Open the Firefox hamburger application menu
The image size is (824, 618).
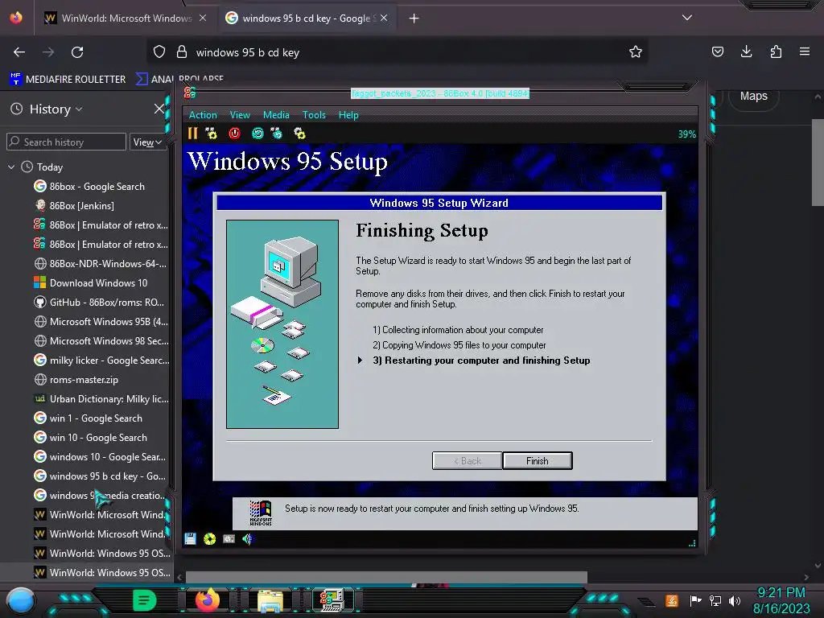tap(805, 51)
